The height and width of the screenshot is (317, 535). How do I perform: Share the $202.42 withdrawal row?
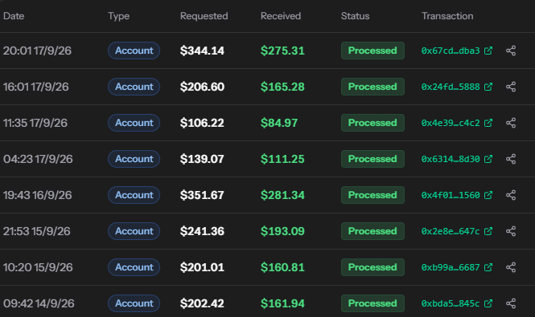click(511, 303)
